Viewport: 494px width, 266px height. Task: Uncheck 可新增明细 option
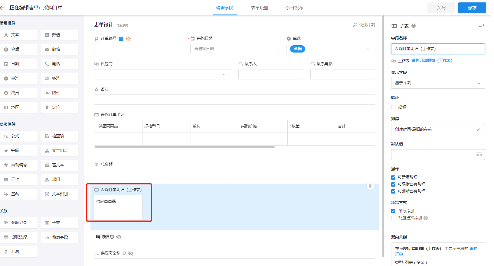pos(393,177)
